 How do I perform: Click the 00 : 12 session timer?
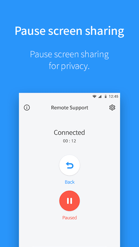pyautogui.click(x=69, y=141)
